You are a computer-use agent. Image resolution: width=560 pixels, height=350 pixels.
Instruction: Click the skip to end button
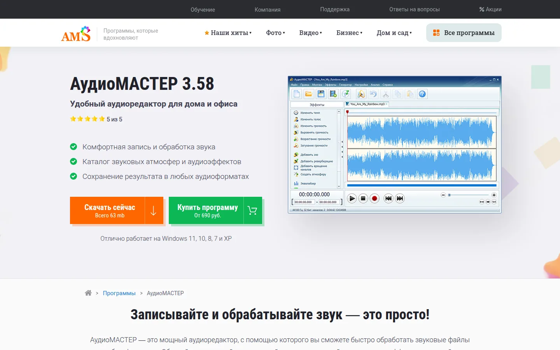[400, 198]
